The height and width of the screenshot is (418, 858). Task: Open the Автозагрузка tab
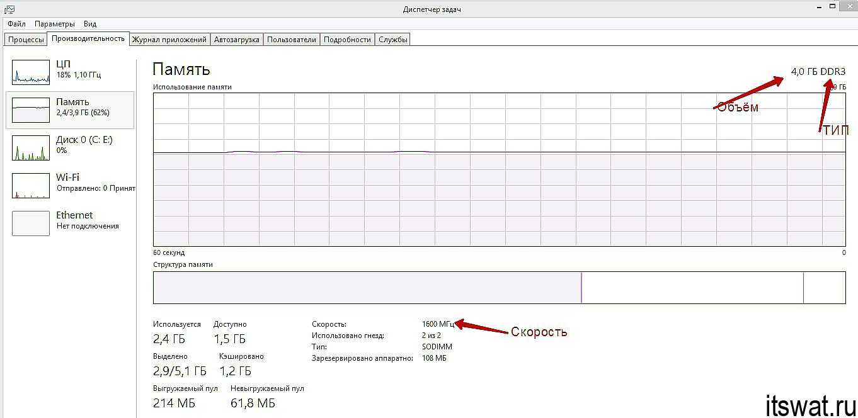point(236,40)
